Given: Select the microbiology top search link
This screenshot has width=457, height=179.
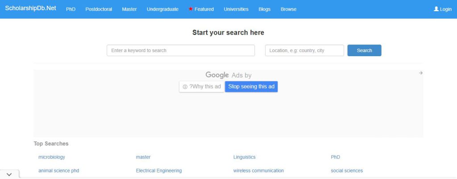Looking at the screenshot, I should [52, 157].
